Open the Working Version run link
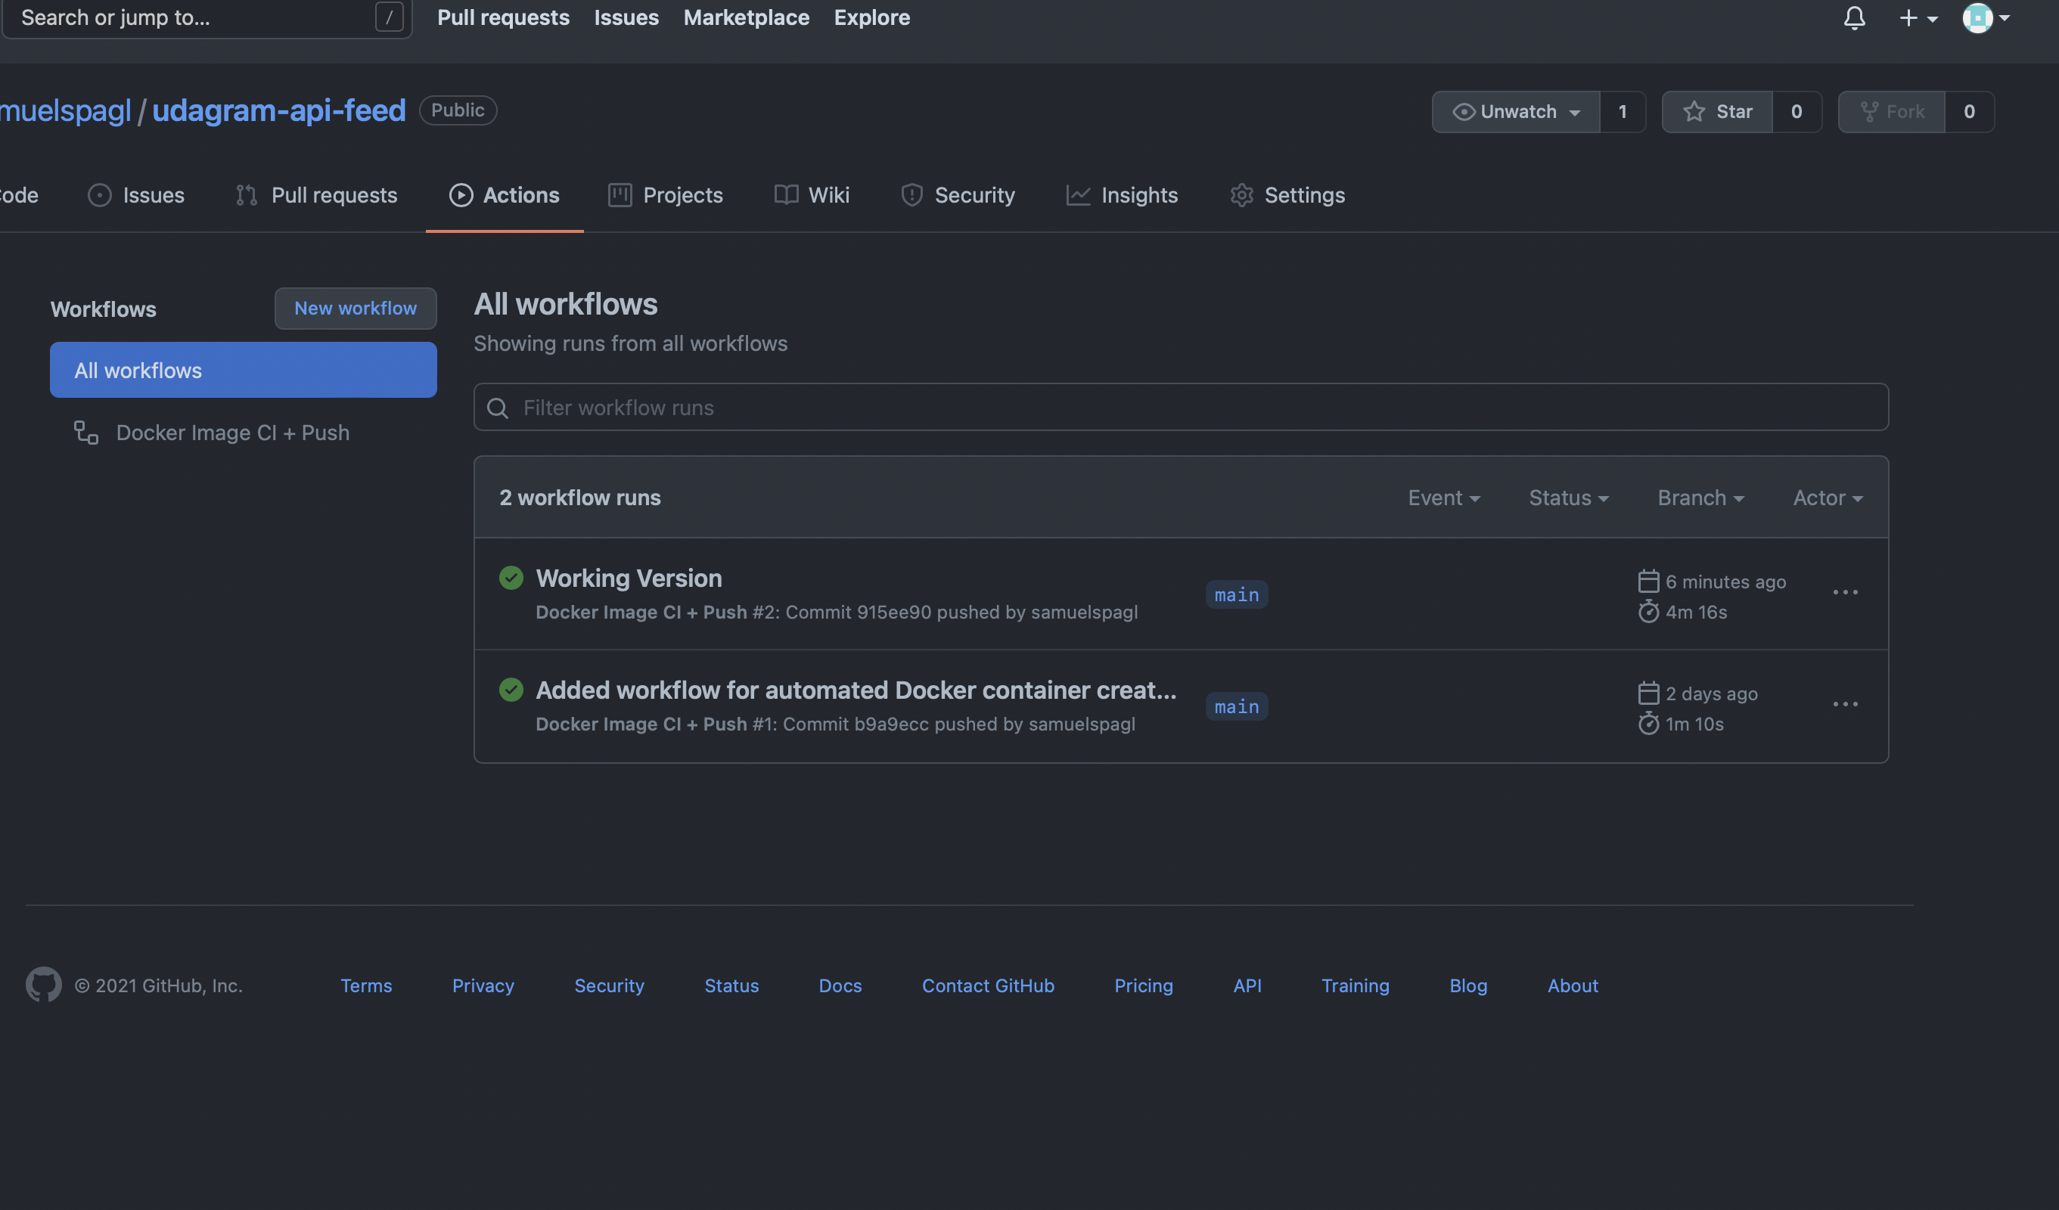Viewport: 2059px width, 1210px height. 629,578
